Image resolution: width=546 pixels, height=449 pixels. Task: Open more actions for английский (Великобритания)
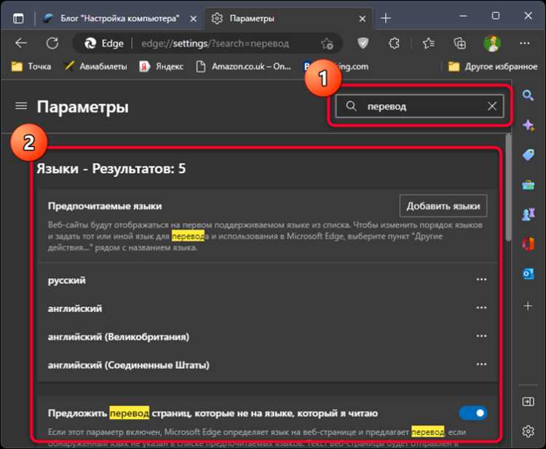pos(481,336)
